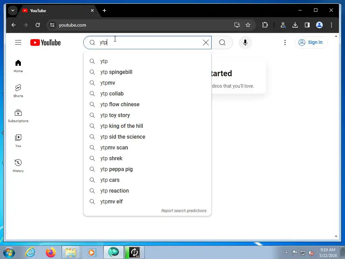345x259 pixels.
Task: Open Subscriptions in the sidebar
Action: [18, 116]
